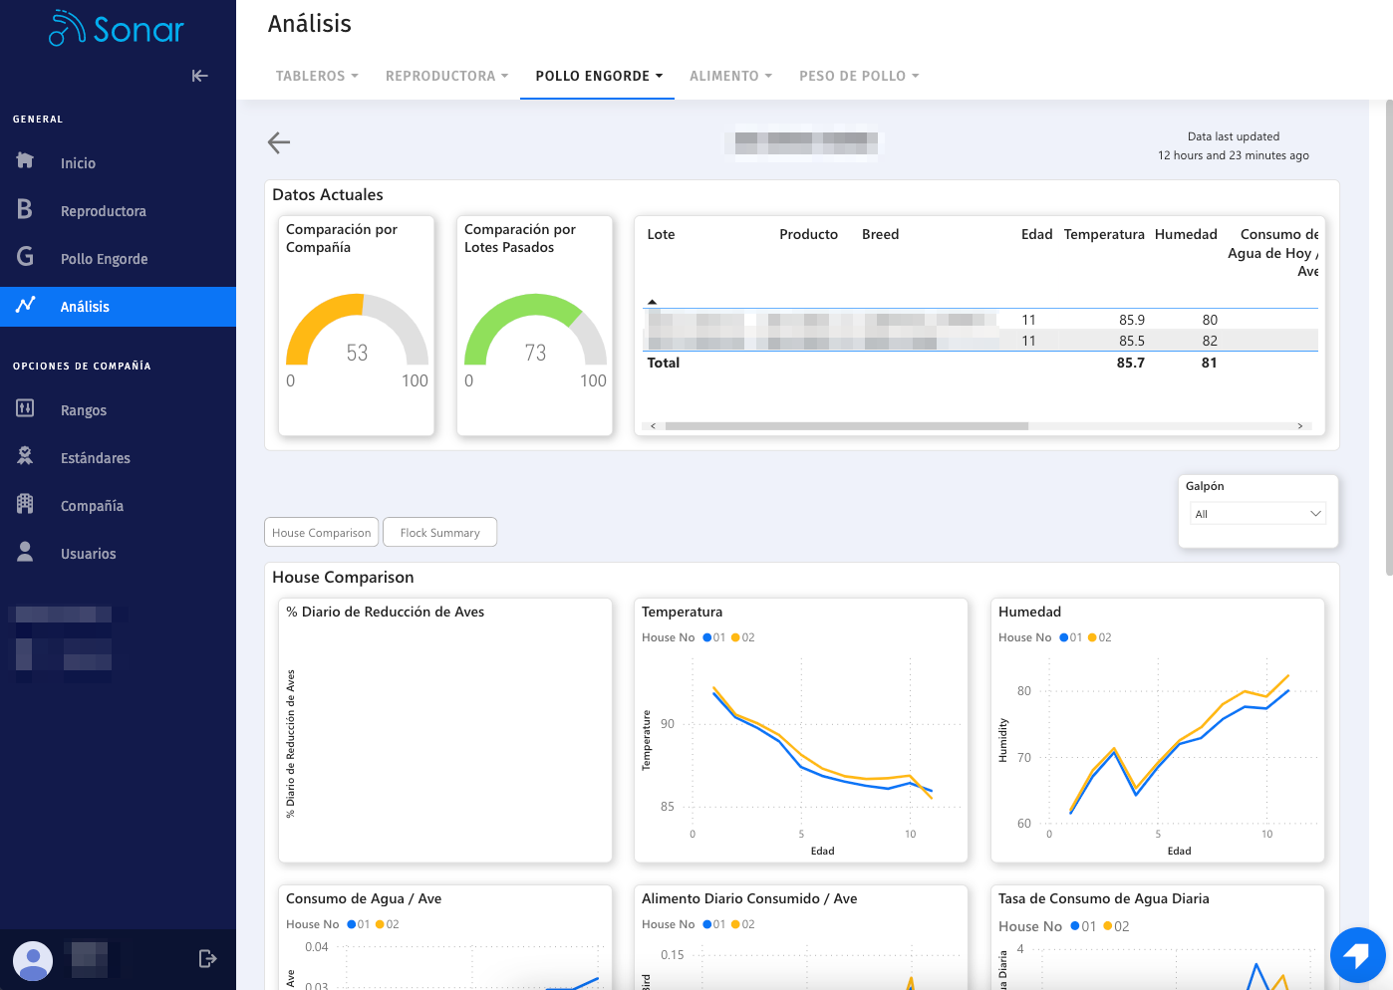Select the Flock Summary button
The width and height of the screenshot is (1393, 990).
[439, 533]
